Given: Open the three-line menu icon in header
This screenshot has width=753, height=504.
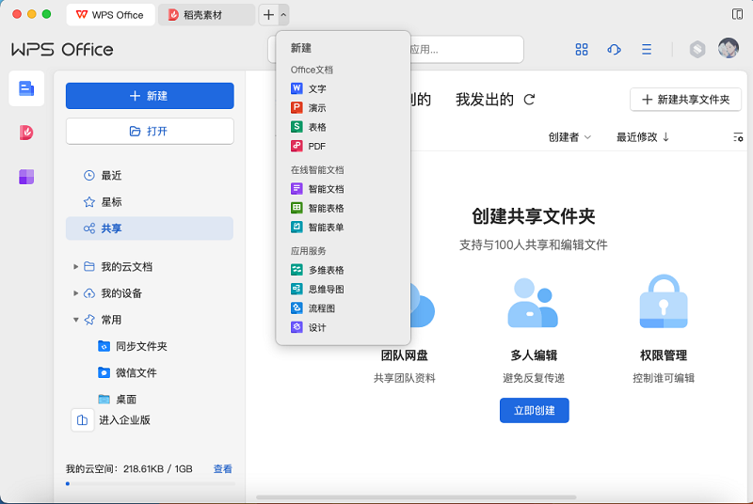Looking at the screenshot, I should [647, 50].
